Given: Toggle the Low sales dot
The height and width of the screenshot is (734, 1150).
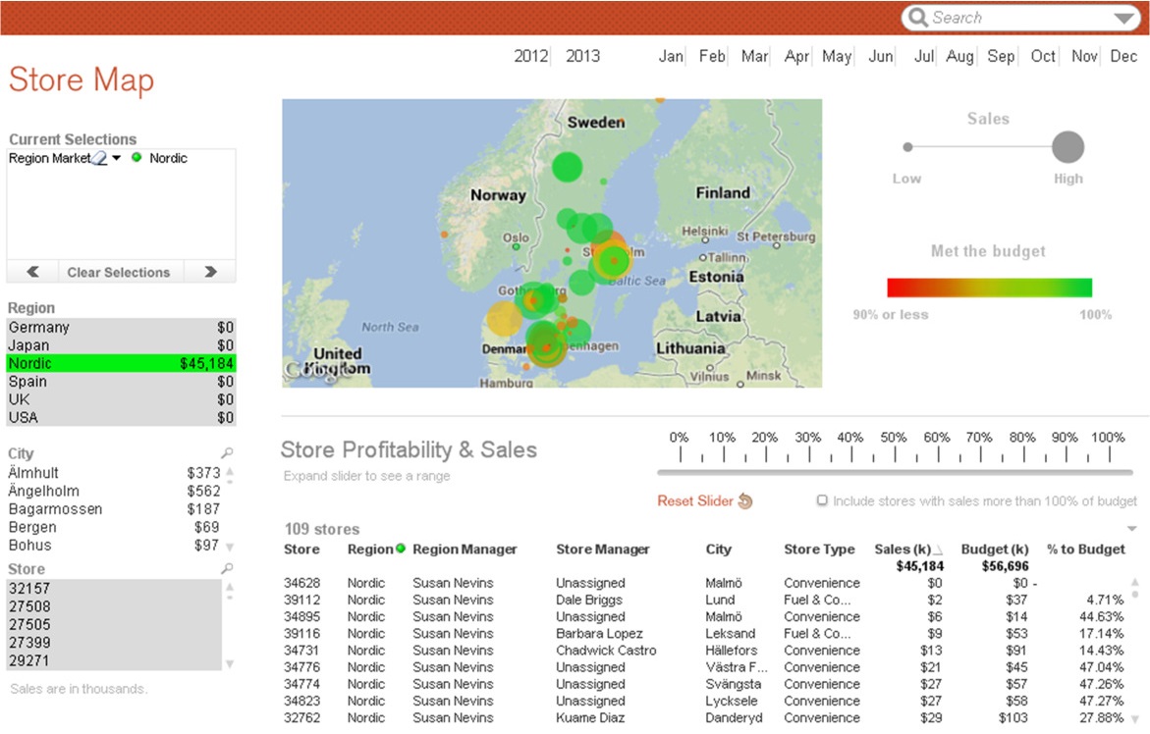Looking at the screenshot, I should (x=908, y=147).
